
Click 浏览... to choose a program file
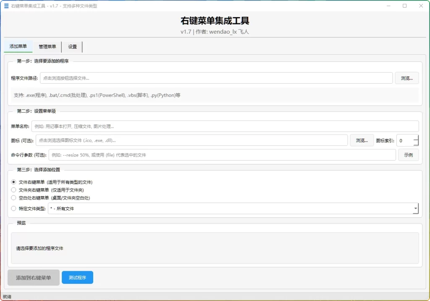point(406,78)
